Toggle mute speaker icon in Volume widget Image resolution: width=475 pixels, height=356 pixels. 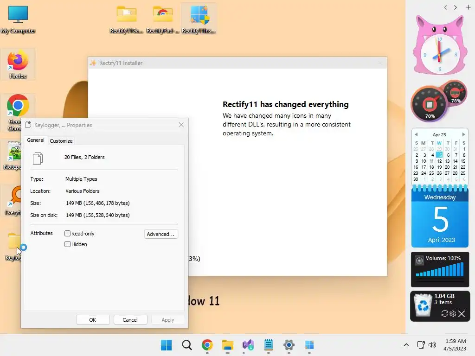[x=419, y=261]
